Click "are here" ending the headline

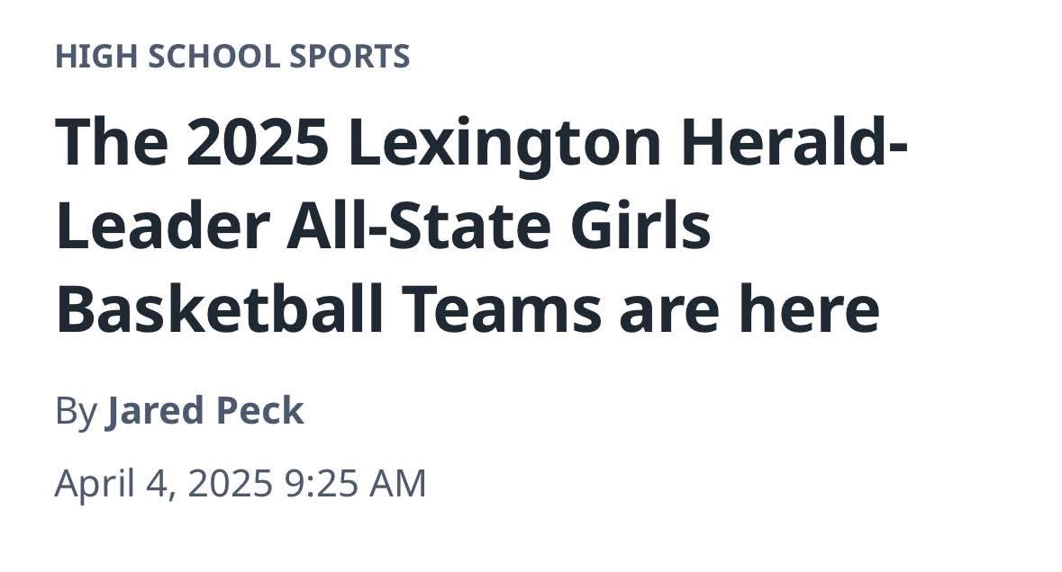pos(749,309)
